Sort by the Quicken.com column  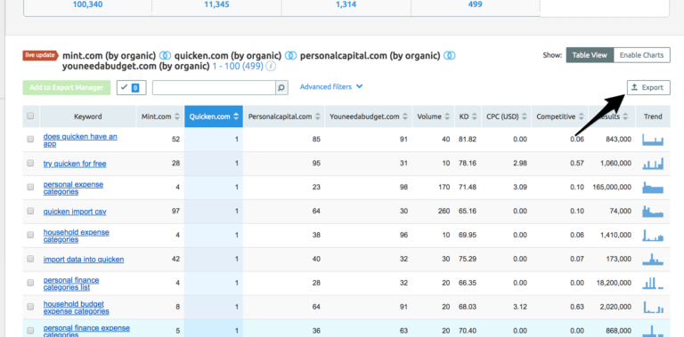[214, 116]
